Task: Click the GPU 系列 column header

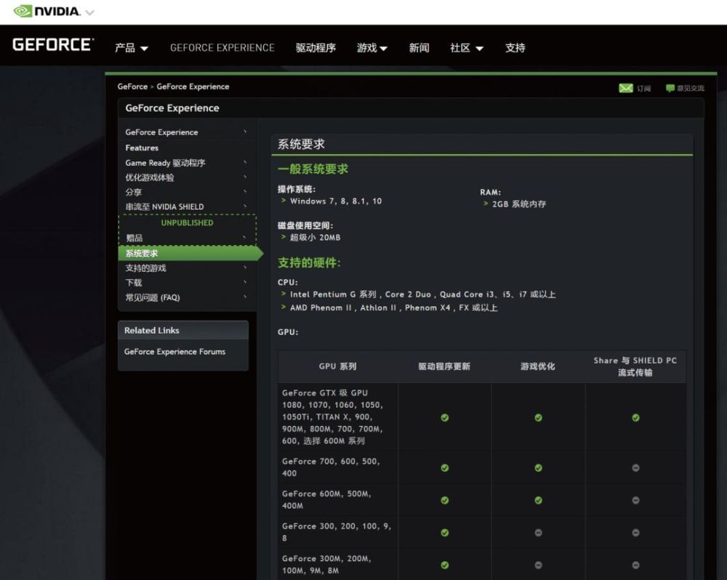Action: (337, 366)
